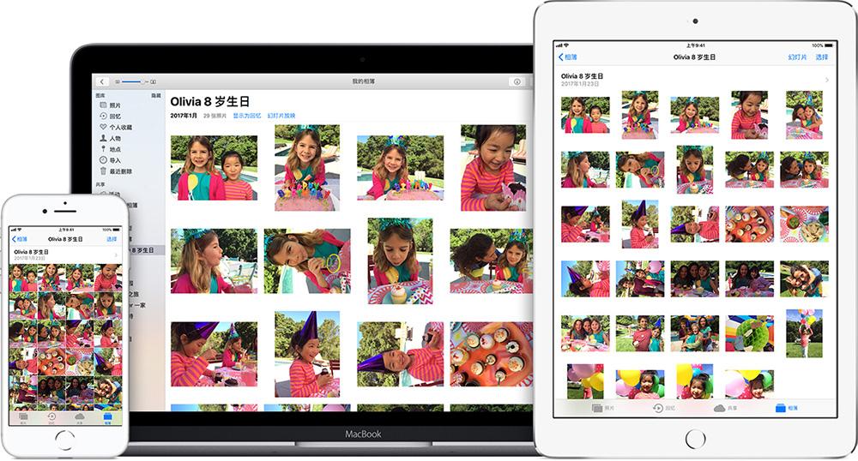Open 最近删除 (Recently Deleted) trash item
The height and width of the screenshot is (461, 858).
(x=116, y=171)
